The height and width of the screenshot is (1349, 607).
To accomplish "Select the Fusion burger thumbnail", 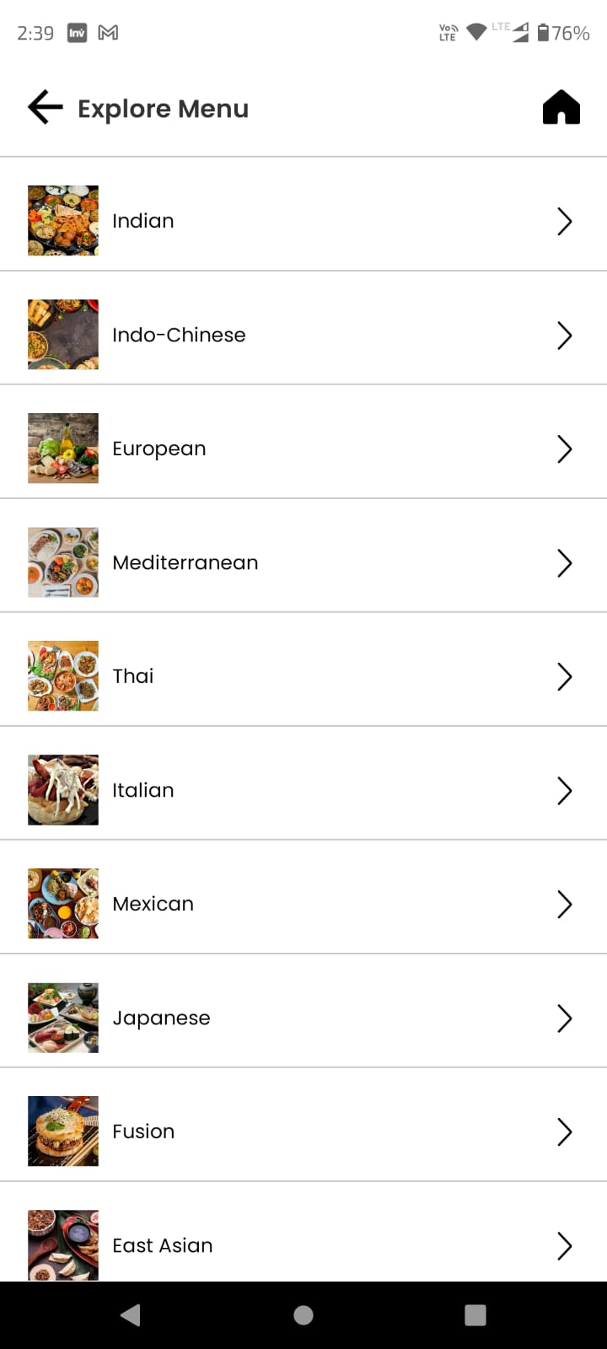I will [x=63, y=1131].
